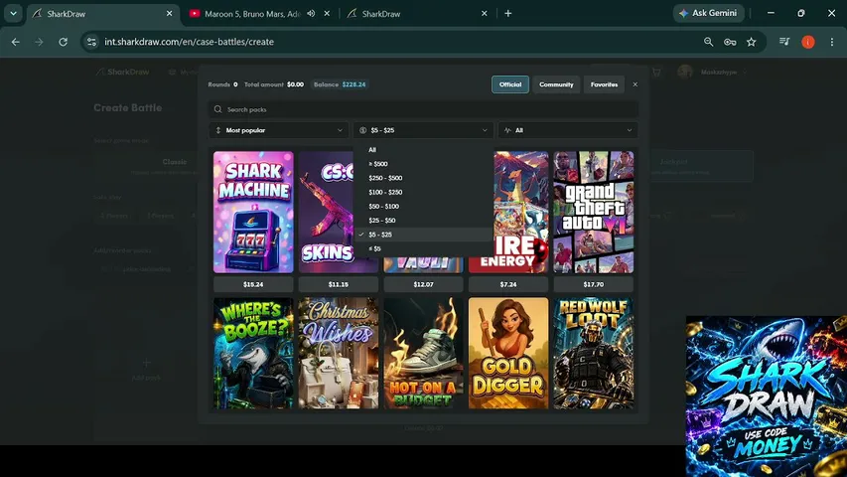Select the Shark Machine pack
Screen dimensions: 847x477
(x=253, y=212)
